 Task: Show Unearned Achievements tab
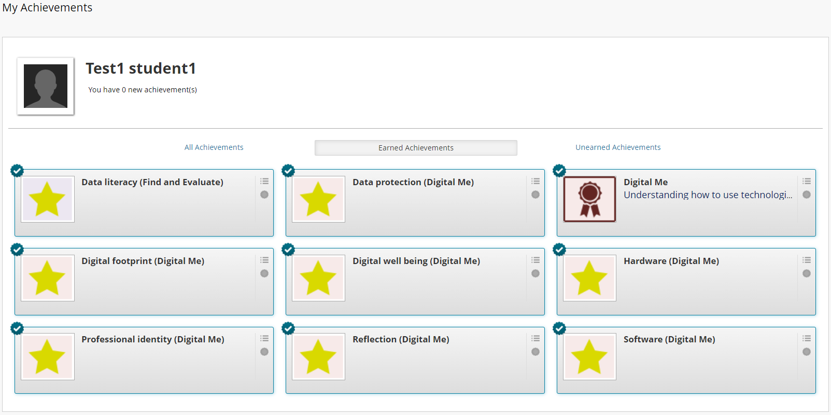(618, 147)
